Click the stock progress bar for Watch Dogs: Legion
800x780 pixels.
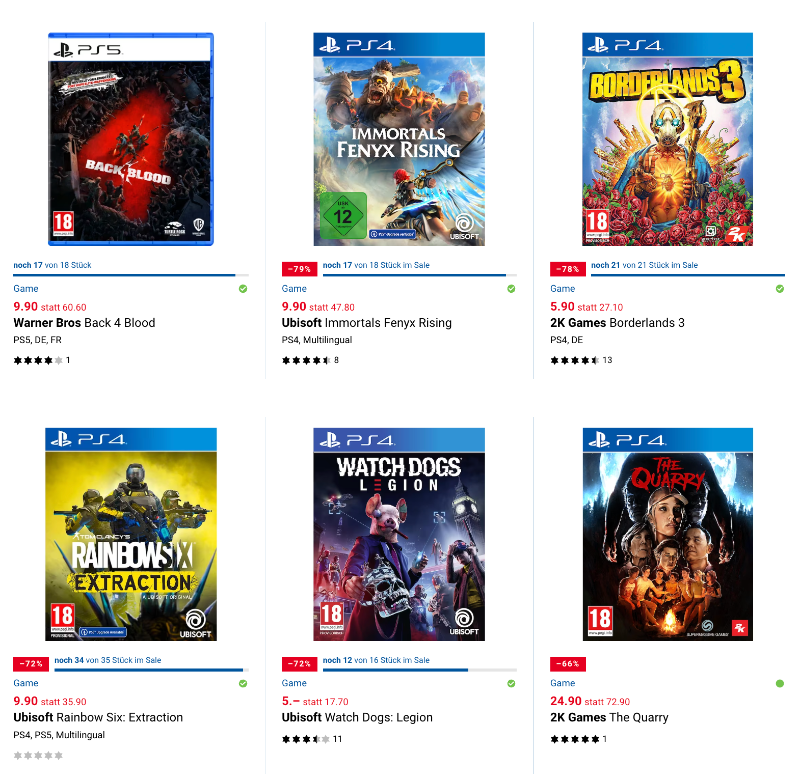point(420,670)
